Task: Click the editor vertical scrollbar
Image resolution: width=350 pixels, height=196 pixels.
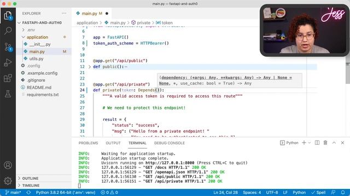Action: click(347, 73)
